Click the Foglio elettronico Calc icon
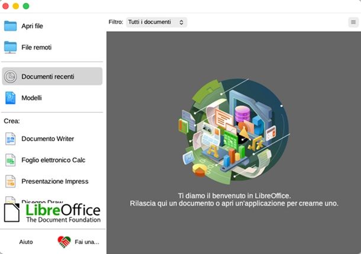The height and width of the screenshot is (254, 361). tap(11, 160)
